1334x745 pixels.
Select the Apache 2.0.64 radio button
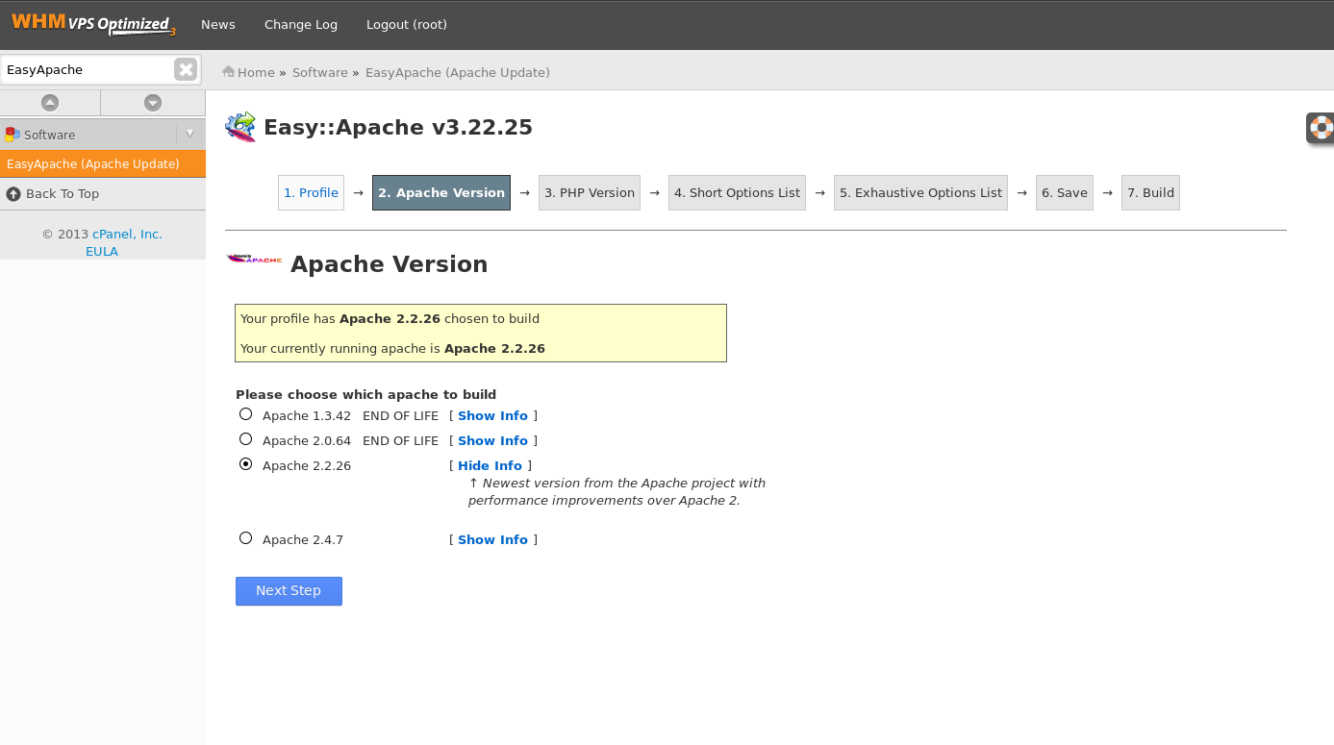246,439
